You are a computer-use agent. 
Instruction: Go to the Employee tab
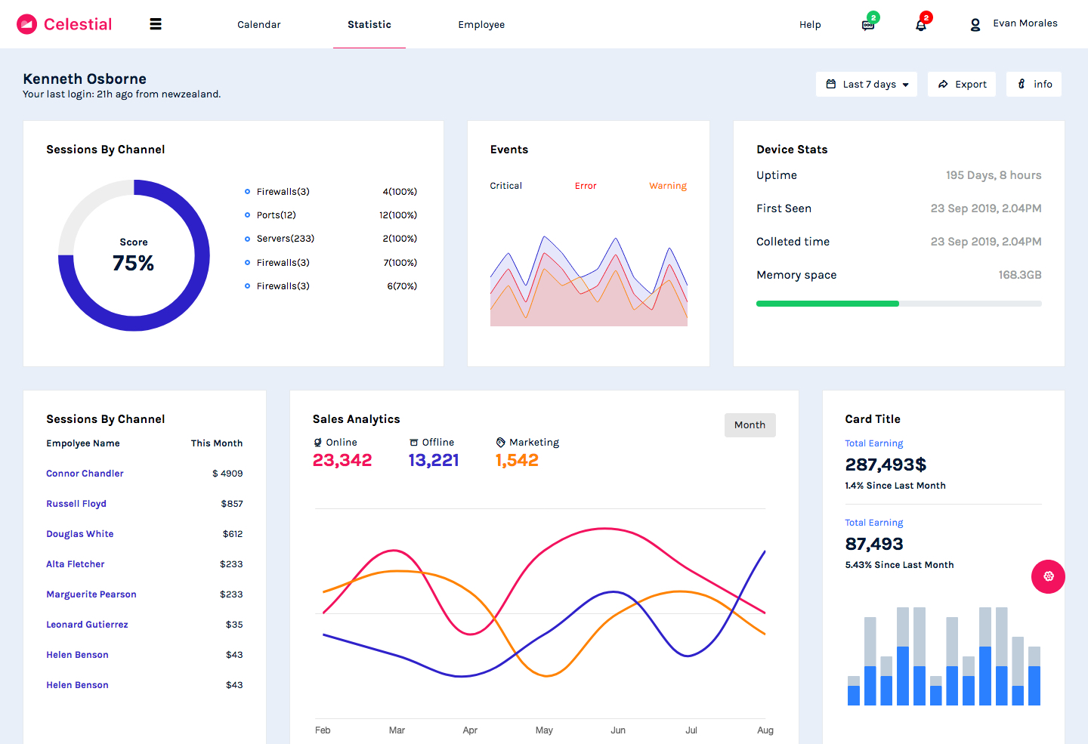click(x=481, y=25)
